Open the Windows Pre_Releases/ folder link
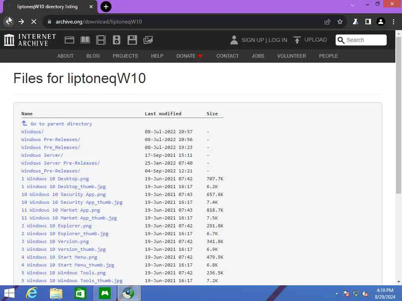402x301 pixels. 51,147
